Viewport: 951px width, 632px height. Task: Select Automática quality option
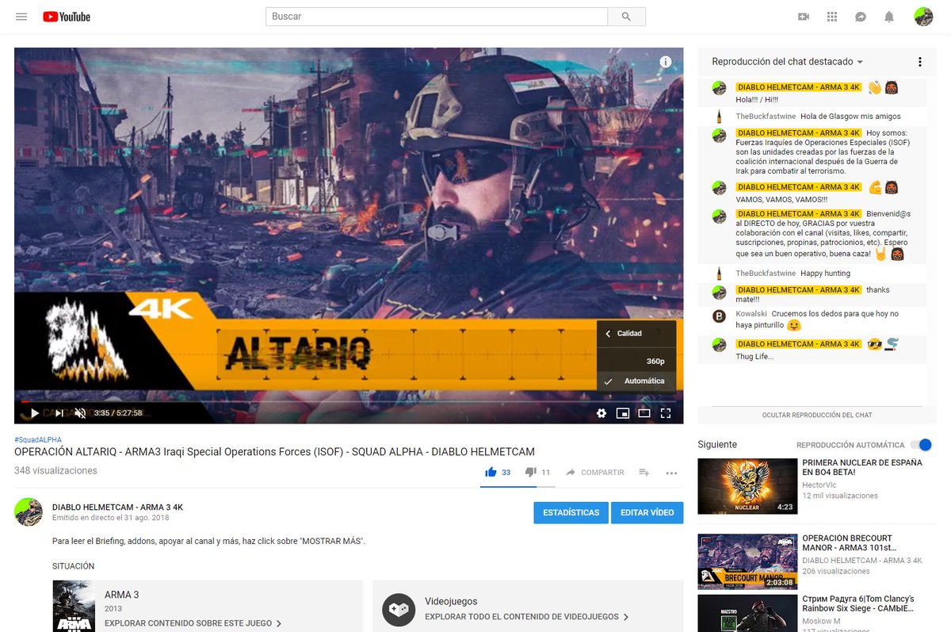click(636, 381)
